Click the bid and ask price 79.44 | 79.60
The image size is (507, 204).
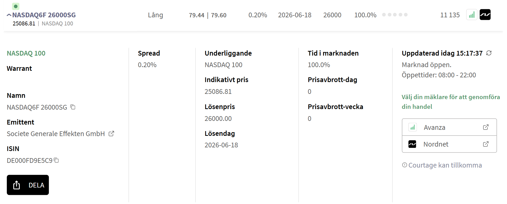208,15
